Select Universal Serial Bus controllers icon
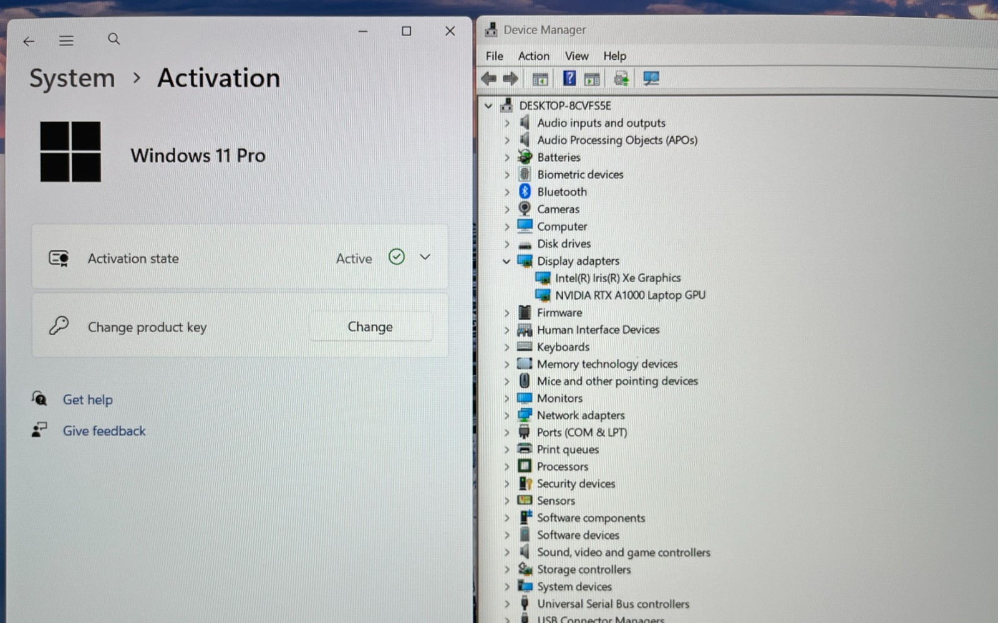The width and height of the screenshot is (998, 623). point(525,603)
